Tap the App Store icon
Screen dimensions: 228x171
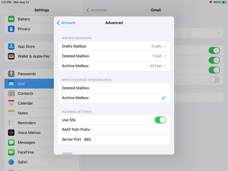tap(11, 46)
